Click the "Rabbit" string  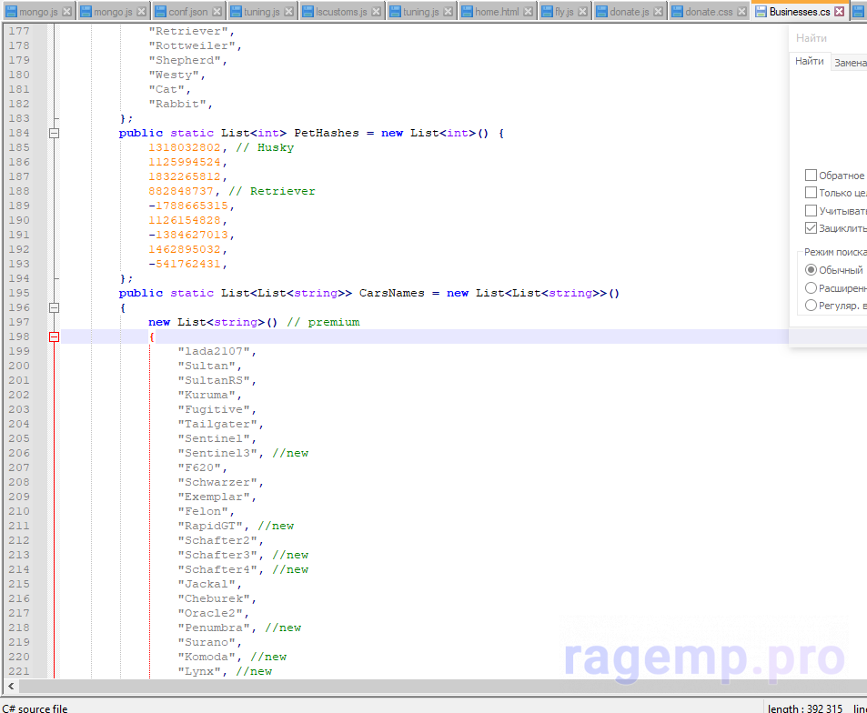click(x=177, y=104)
